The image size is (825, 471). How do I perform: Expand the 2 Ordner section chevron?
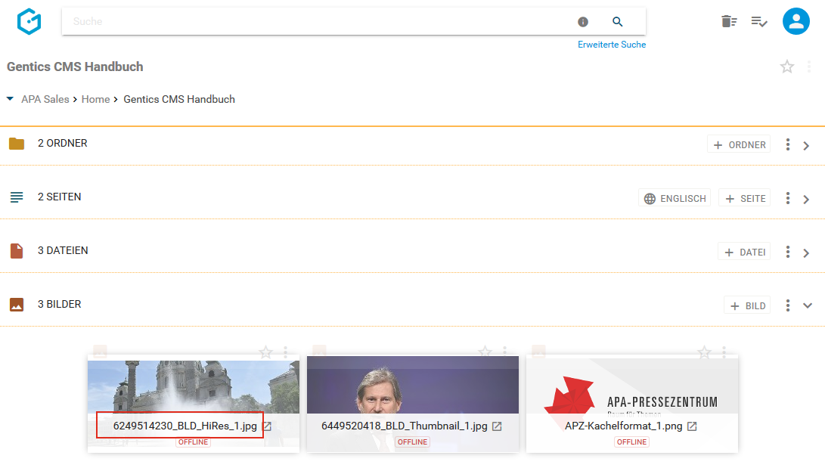coord(806,145)
